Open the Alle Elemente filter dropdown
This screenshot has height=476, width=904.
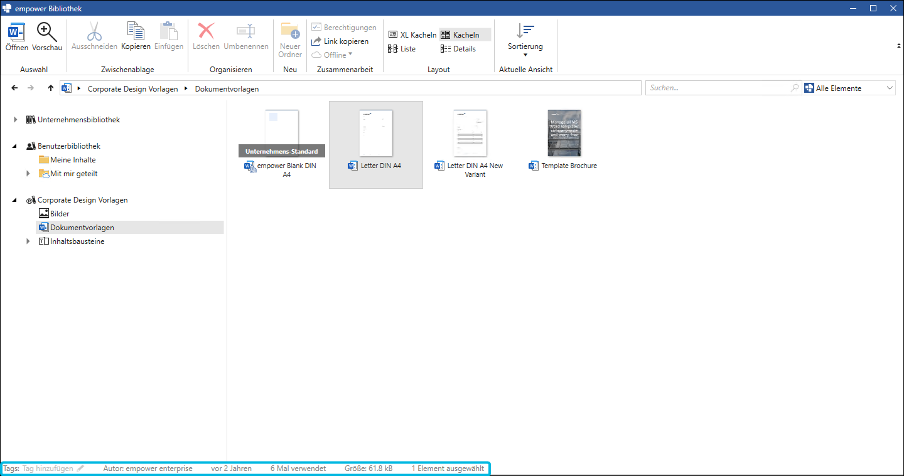tap(849, 88)
